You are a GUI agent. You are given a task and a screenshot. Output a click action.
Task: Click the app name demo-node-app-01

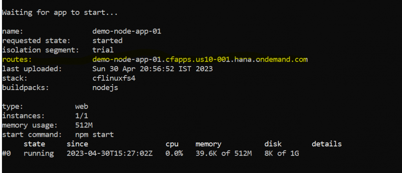click(x=127, y=31)
